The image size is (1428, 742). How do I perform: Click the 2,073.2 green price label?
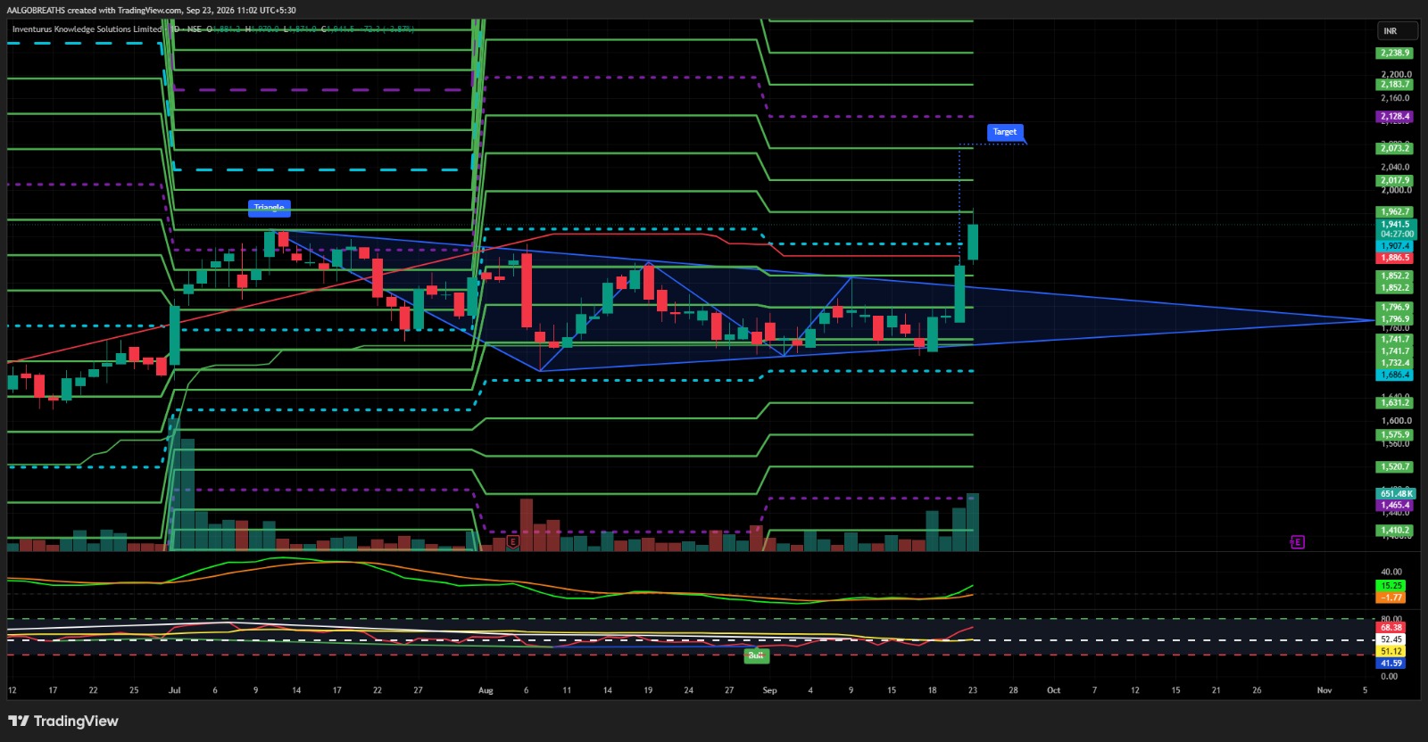pyautogui.click(x=1396, y=148)
